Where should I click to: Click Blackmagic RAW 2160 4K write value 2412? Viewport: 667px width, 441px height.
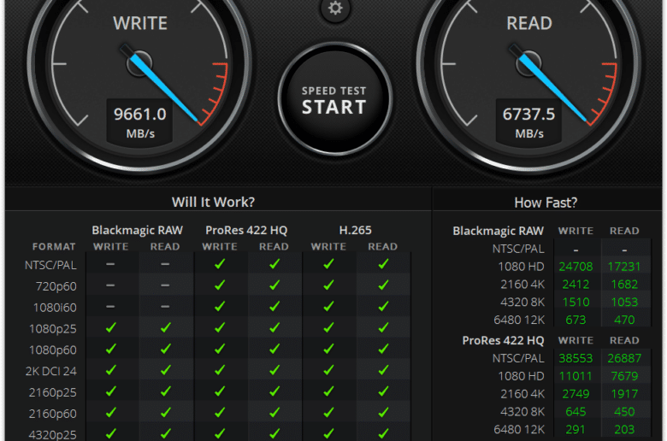click(576, 285)
